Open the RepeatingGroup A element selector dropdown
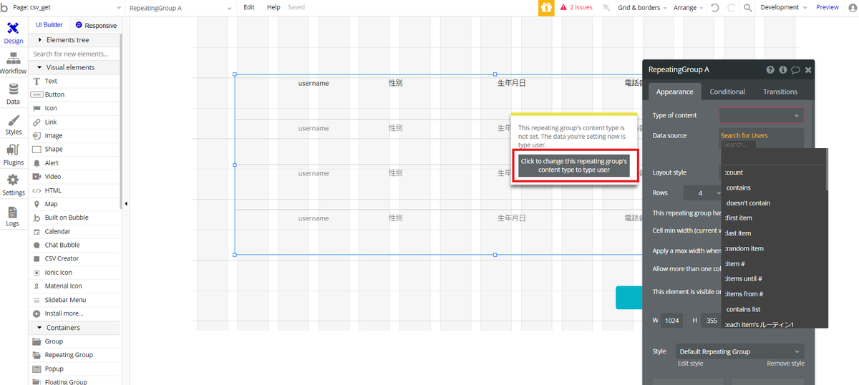Viewport: 859px width, 385px height. pos(180,7)
